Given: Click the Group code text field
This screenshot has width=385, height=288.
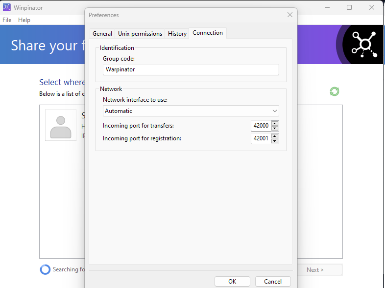Looking at the screenshot, I should 191,69.
